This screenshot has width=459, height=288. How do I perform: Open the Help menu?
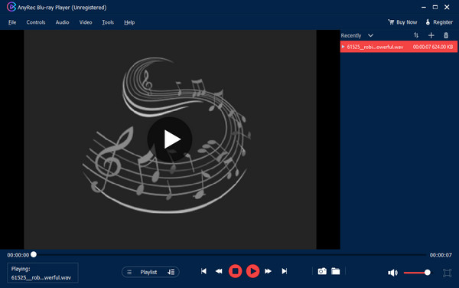129,22
